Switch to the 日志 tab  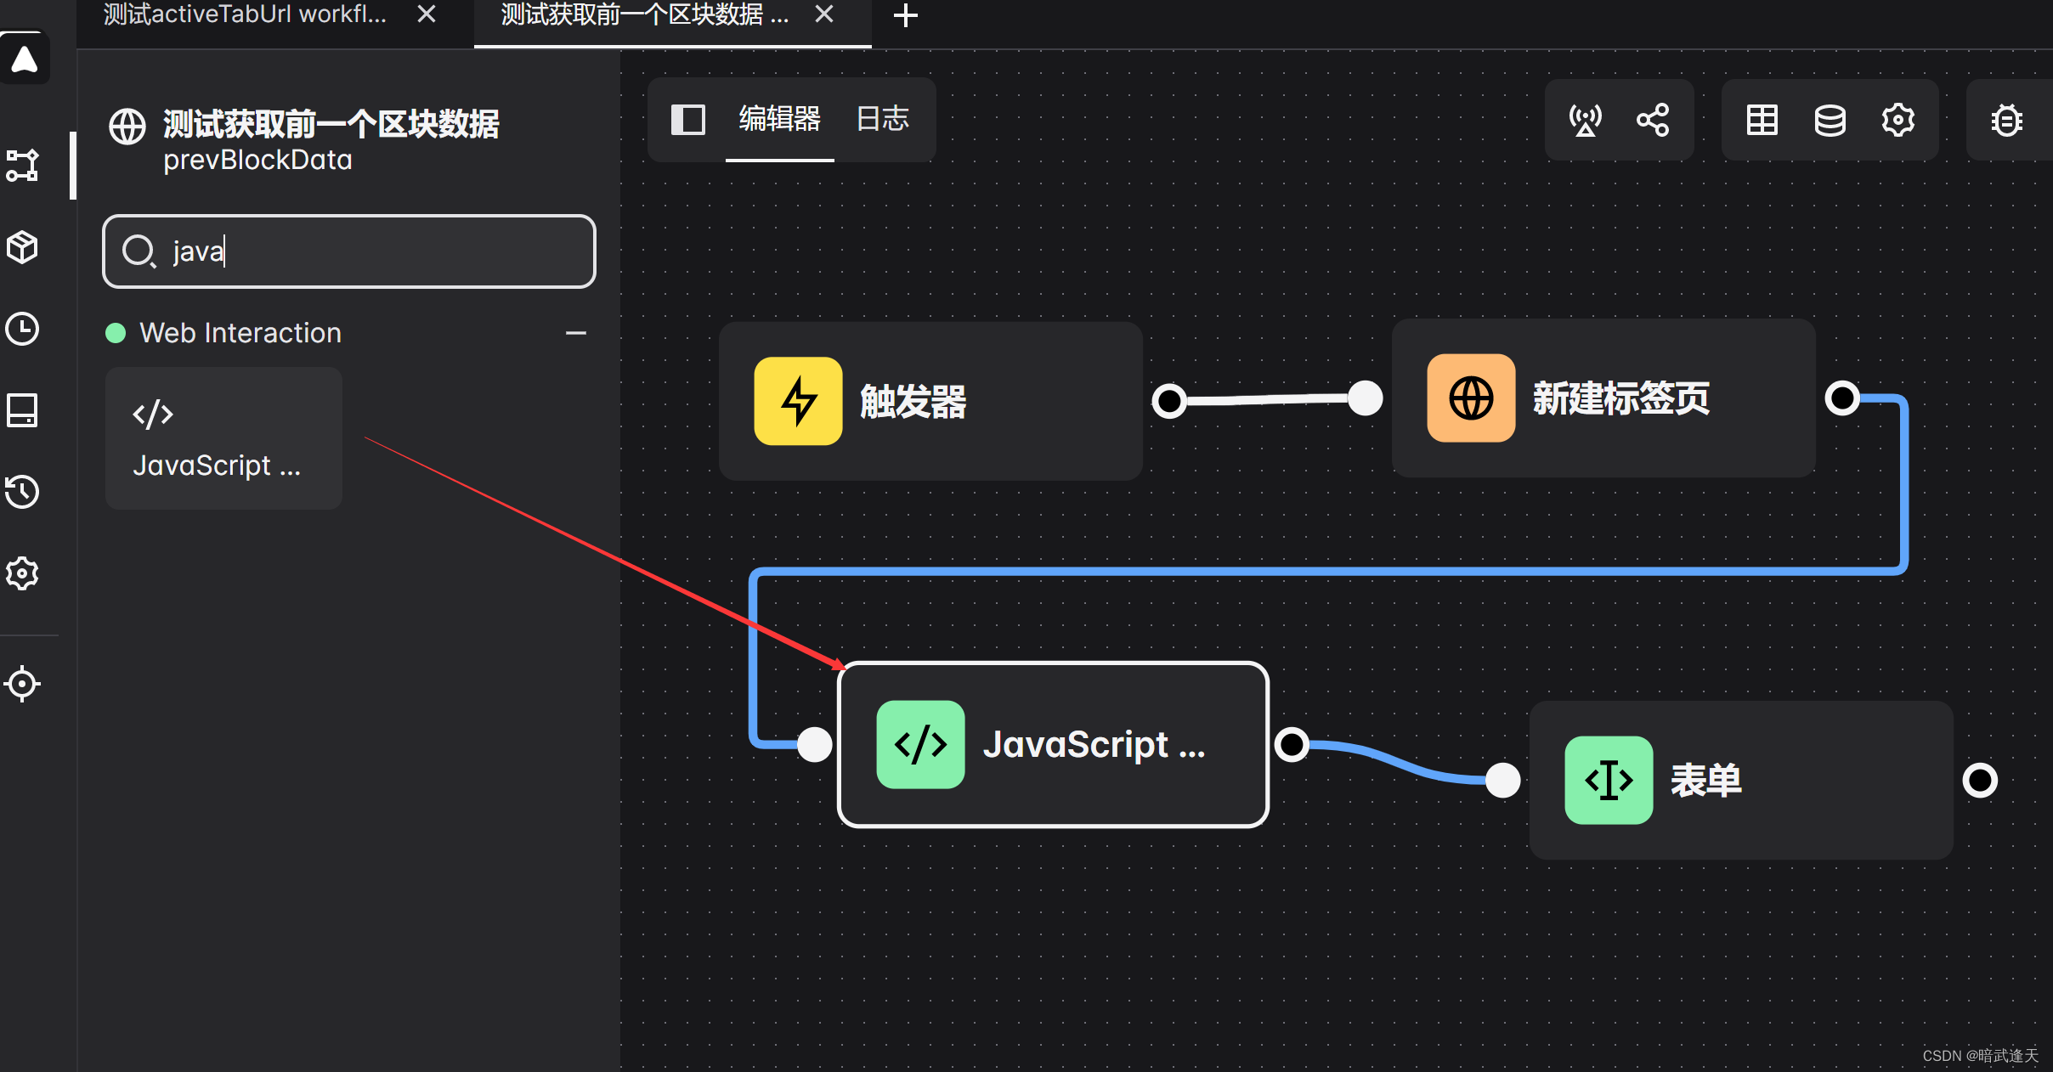click(882, 119)
